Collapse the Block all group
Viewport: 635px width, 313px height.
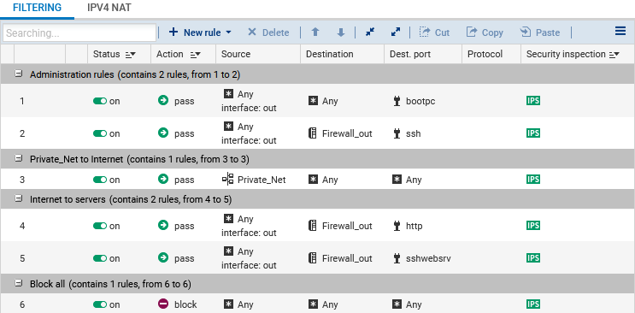coord(19,284)
